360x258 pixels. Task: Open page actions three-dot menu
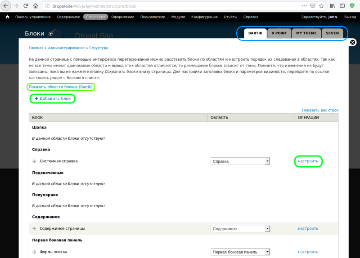[304, 6]
